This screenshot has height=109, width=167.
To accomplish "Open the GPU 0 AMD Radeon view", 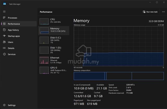I will pyautogui.click(x=54, y=70).
